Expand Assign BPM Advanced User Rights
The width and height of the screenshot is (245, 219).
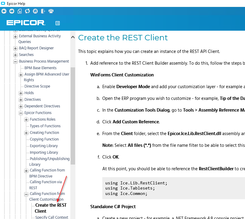[x=21, y=75]
